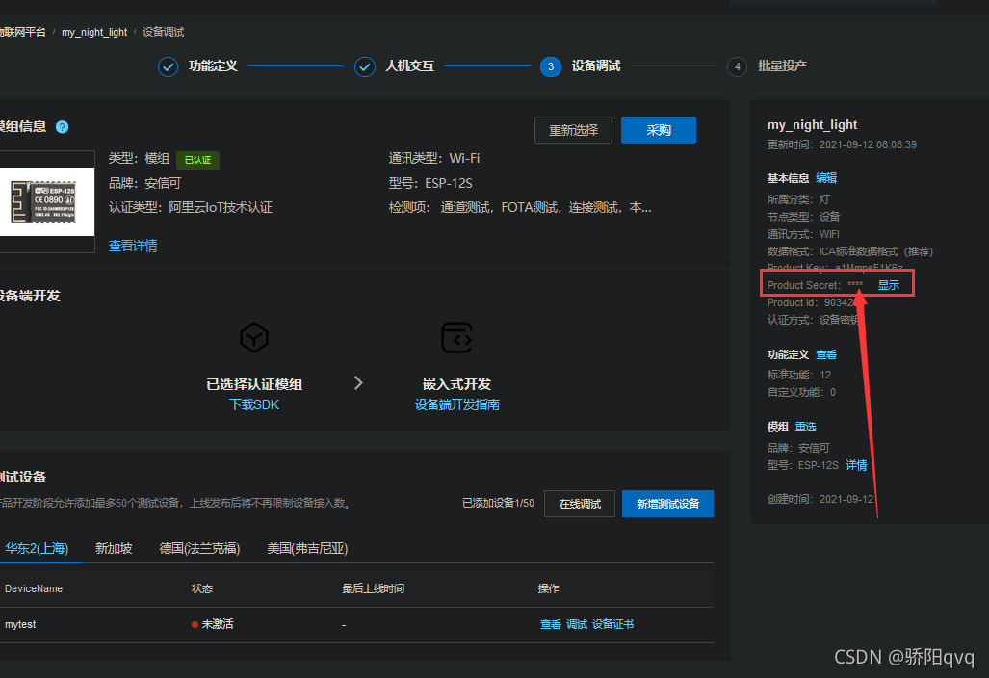Click the 型号: ESP-12S module info text
Screen dimensions: 989x678
(430, 184)
